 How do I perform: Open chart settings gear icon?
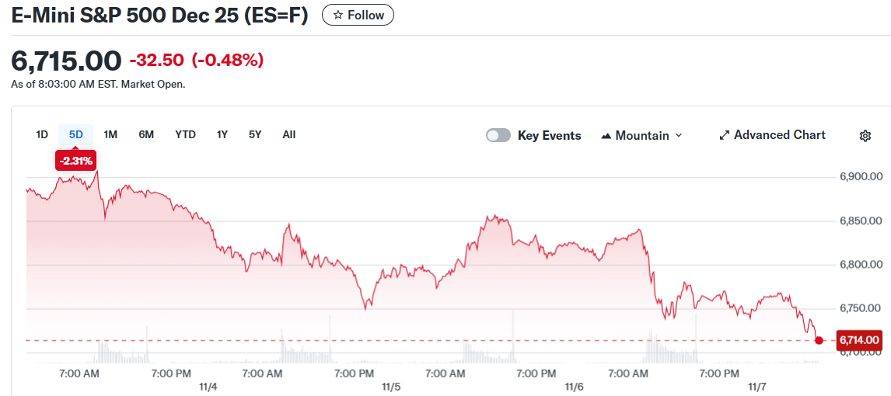tap(865, 136)
